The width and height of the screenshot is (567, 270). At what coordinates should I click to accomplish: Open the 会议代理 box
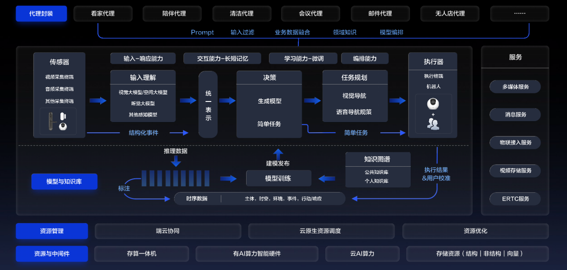tap(311, 13)
